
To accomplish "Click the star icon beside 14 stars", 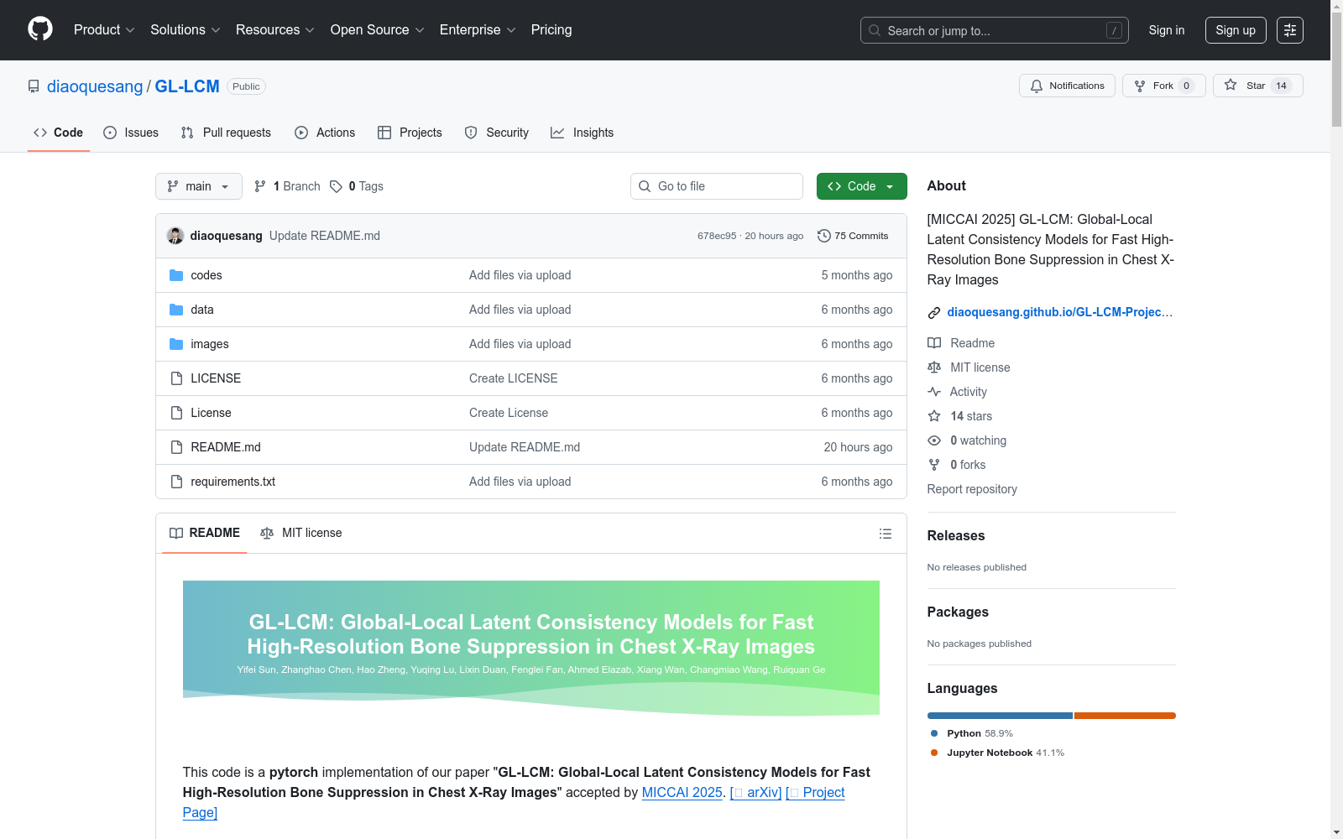I will click(x=934, y=416).
